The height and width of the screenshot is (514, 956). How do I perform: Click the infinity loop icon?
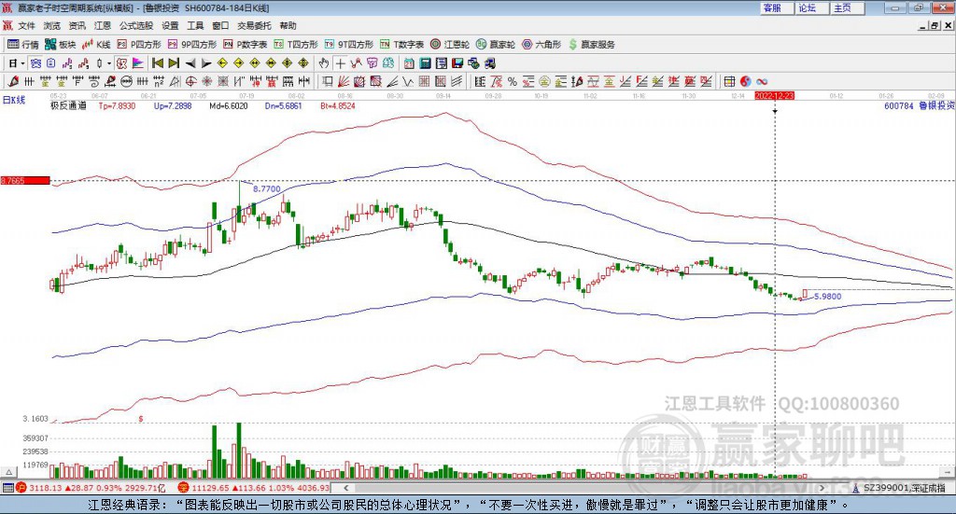[x=762, y=81]
